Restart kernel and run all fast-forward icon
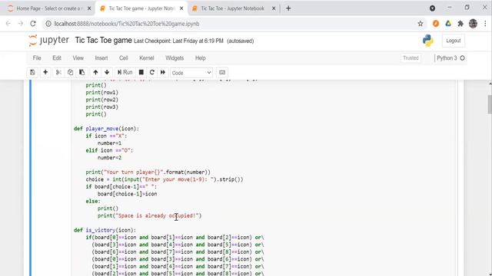This screenshot has width=492, height=276. click(x=163, y=72)
